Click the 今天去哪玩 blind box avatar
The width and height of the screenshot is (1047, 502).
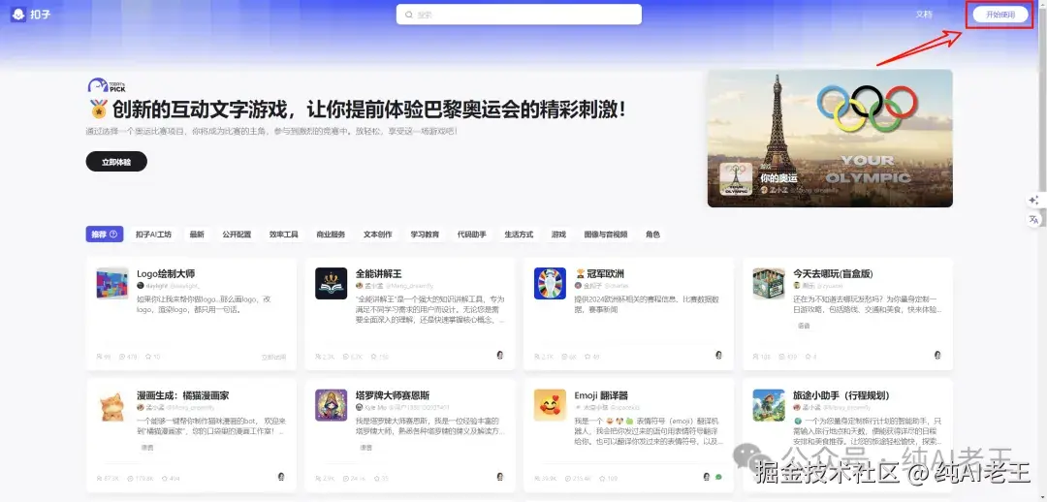[769, 283]
